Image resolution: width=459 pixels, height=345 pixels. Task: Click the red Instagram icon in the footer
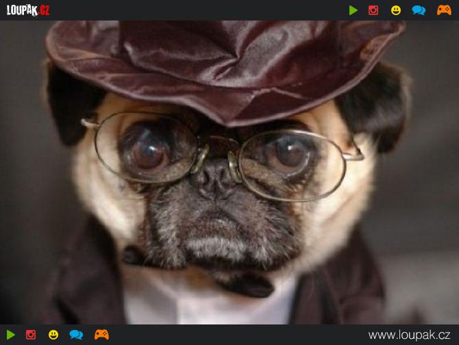[x=31, y=335]
